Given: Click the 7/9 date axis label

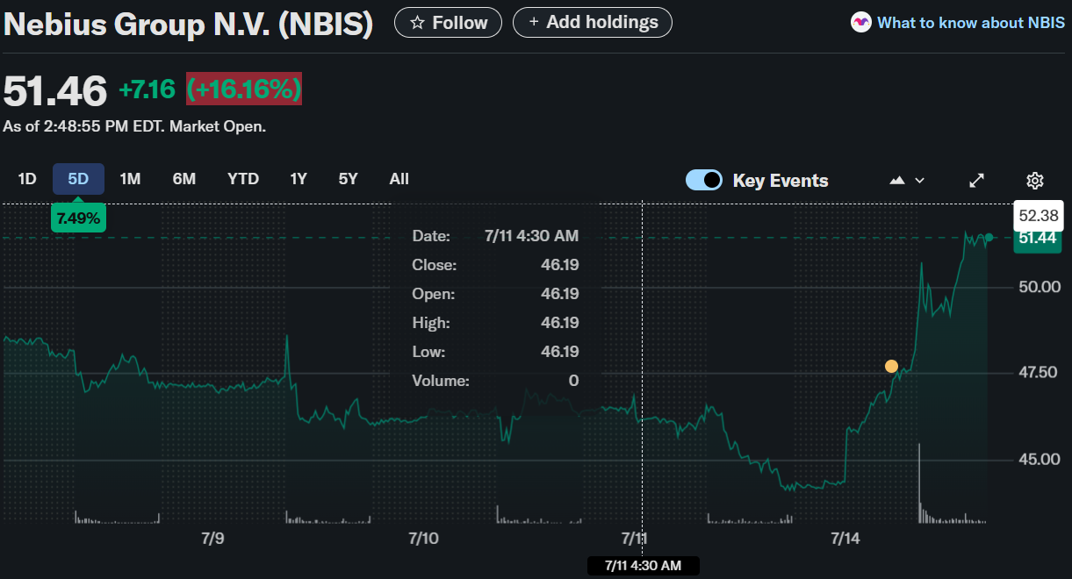Looking at the screenshot, I should point(212,538).
